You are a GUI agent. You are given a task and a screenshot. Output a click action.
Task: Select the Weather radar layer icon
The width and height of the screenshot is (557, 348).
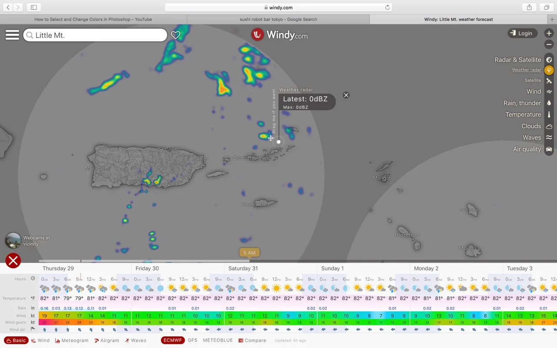[549, 70]
